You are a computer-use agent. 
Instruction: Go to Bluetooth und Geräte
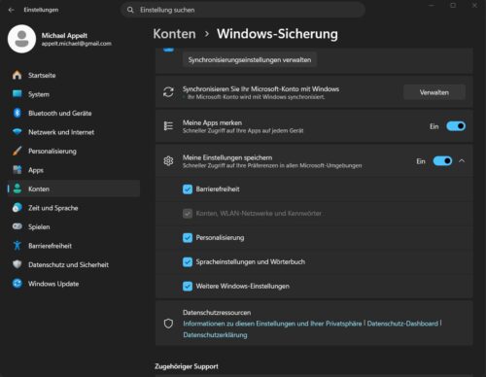pos(74,113)
